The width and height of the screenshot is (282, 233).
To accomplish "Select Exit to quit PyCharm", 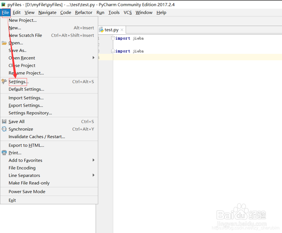I will pos(49,200).
